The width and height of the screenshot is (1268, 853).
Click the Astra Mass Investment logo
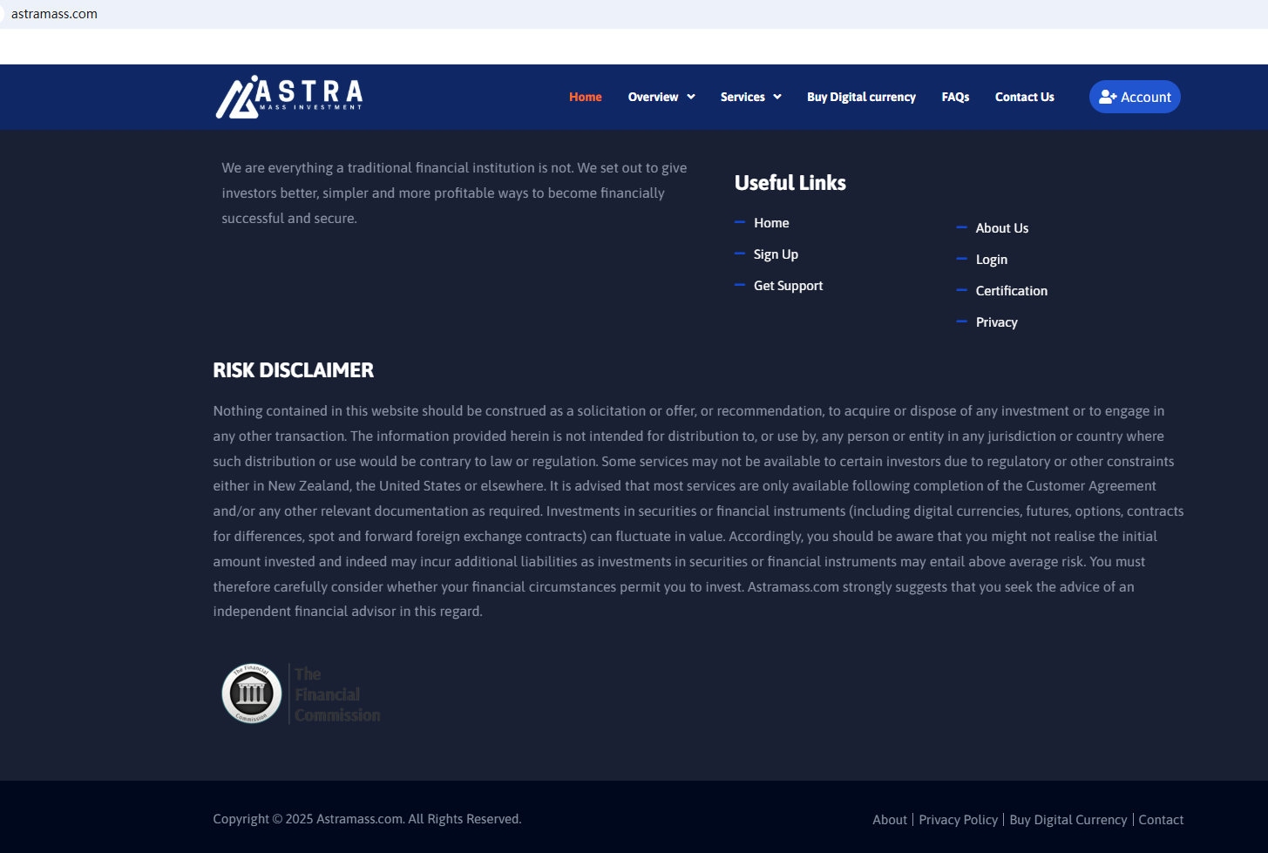tap(289, 97)
